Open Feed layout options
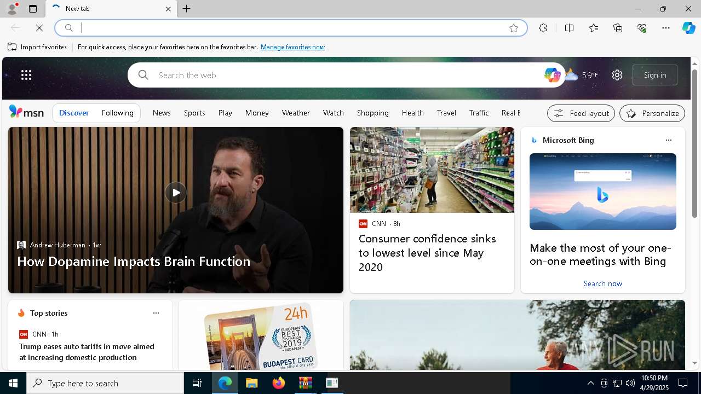This screenshot has height=394, width=701. coord(581,113)
